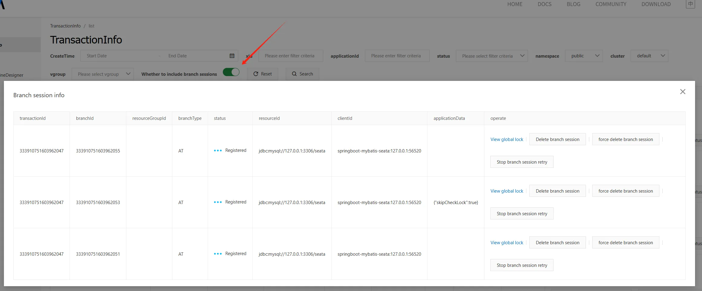Close the Branch session info dialog
The width and height of the screenshot is (702, 291).
pos(682,92)
